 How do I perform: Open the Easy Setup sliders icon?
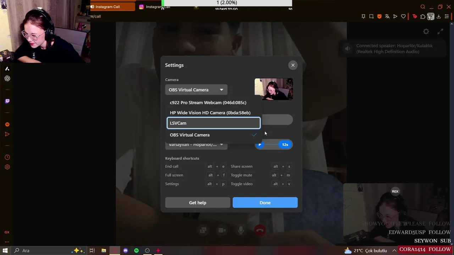coord(447,16)
